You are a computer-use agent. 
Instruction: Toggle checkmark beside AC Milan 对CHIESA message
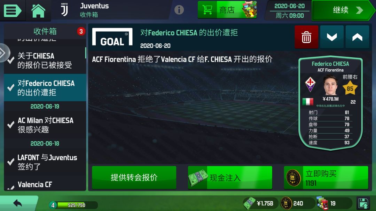pyautogui.click(x=10, y=125)
